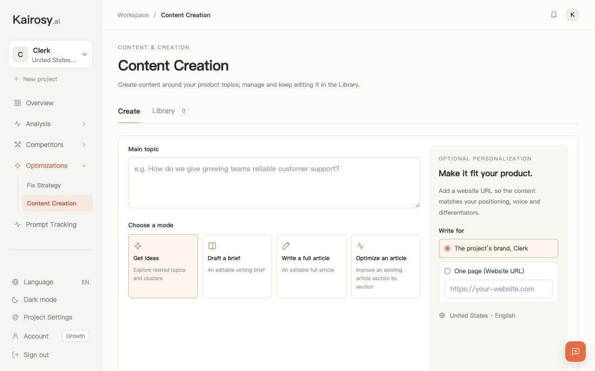Image resolution: width=595 pixels, height=371 pixels.
Task: Click the Analysis pulse icon
Action: pyautogui.click(x=18, y=124)
